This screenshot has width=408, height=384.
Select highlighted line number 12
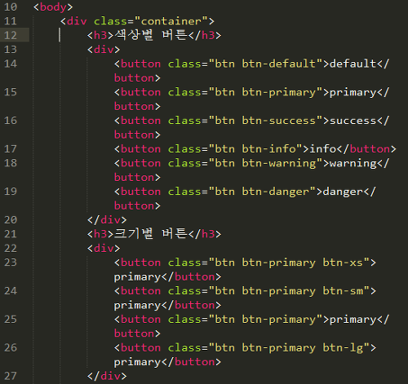(x=11, y=35)
